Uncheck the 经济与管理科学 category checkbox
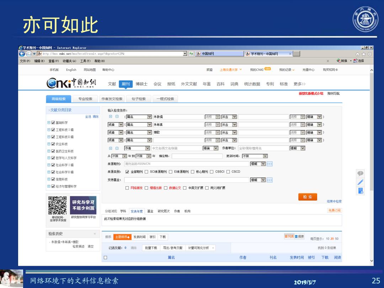384x288 pixels. pos(53,186)
